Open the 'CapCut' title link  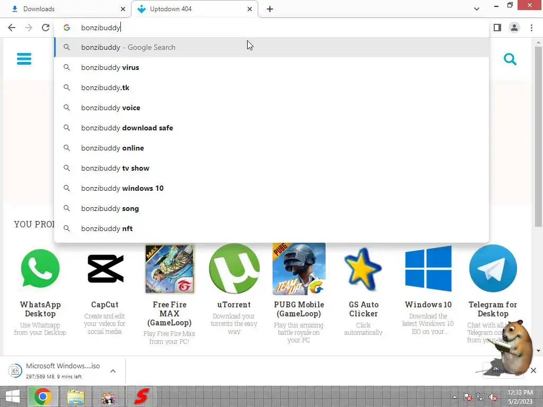(x=105, y=305)
